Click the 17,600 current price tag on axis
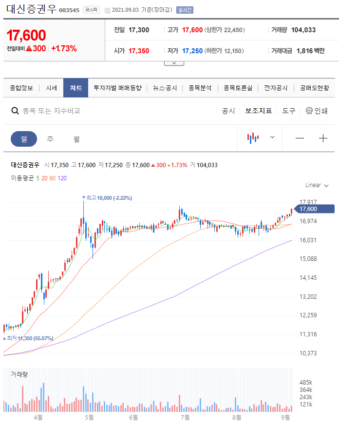Viewport: 339px width, 426px height. point(315,209)
